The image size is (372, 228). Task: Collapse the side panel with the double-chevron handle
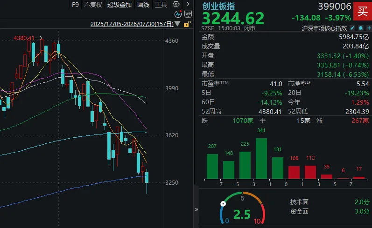click(196, 209)
